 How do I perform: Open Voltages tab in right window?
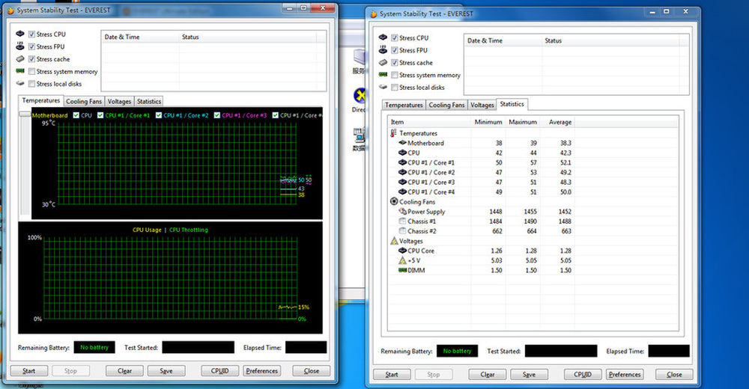[482, 105]
